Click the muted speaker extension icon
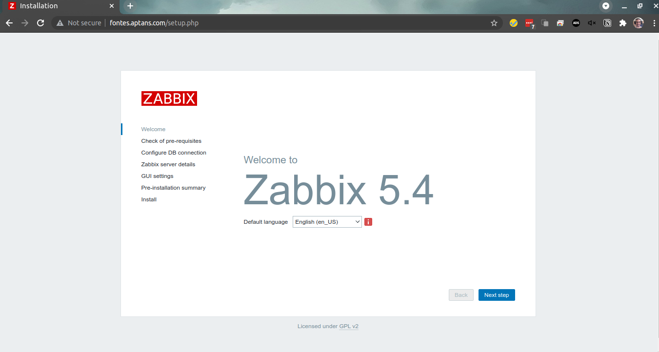This screenshot has height=352, width=659. point(592,23)
